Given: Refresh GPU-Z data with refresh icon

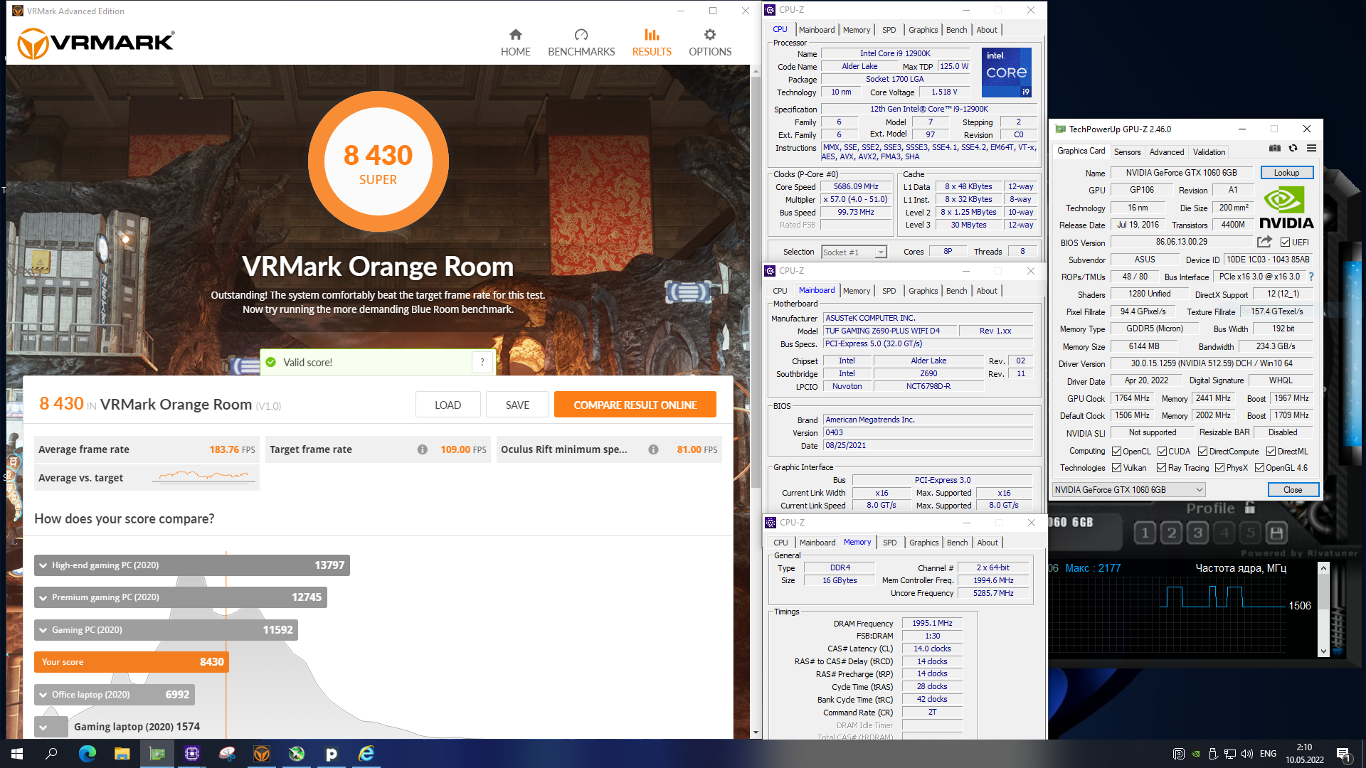Looking at the screenshot, I should [1293, 148].
